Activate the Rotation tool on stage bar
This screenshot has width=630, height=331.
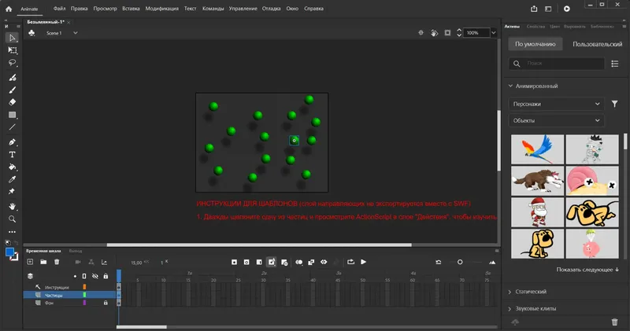[x=435, y=33]
